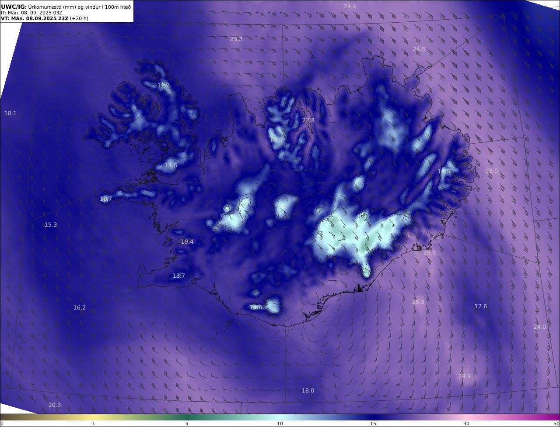Click the value 24.4 on the map
The width and height of the screenshot is (560, 427).
coord(350,6)
